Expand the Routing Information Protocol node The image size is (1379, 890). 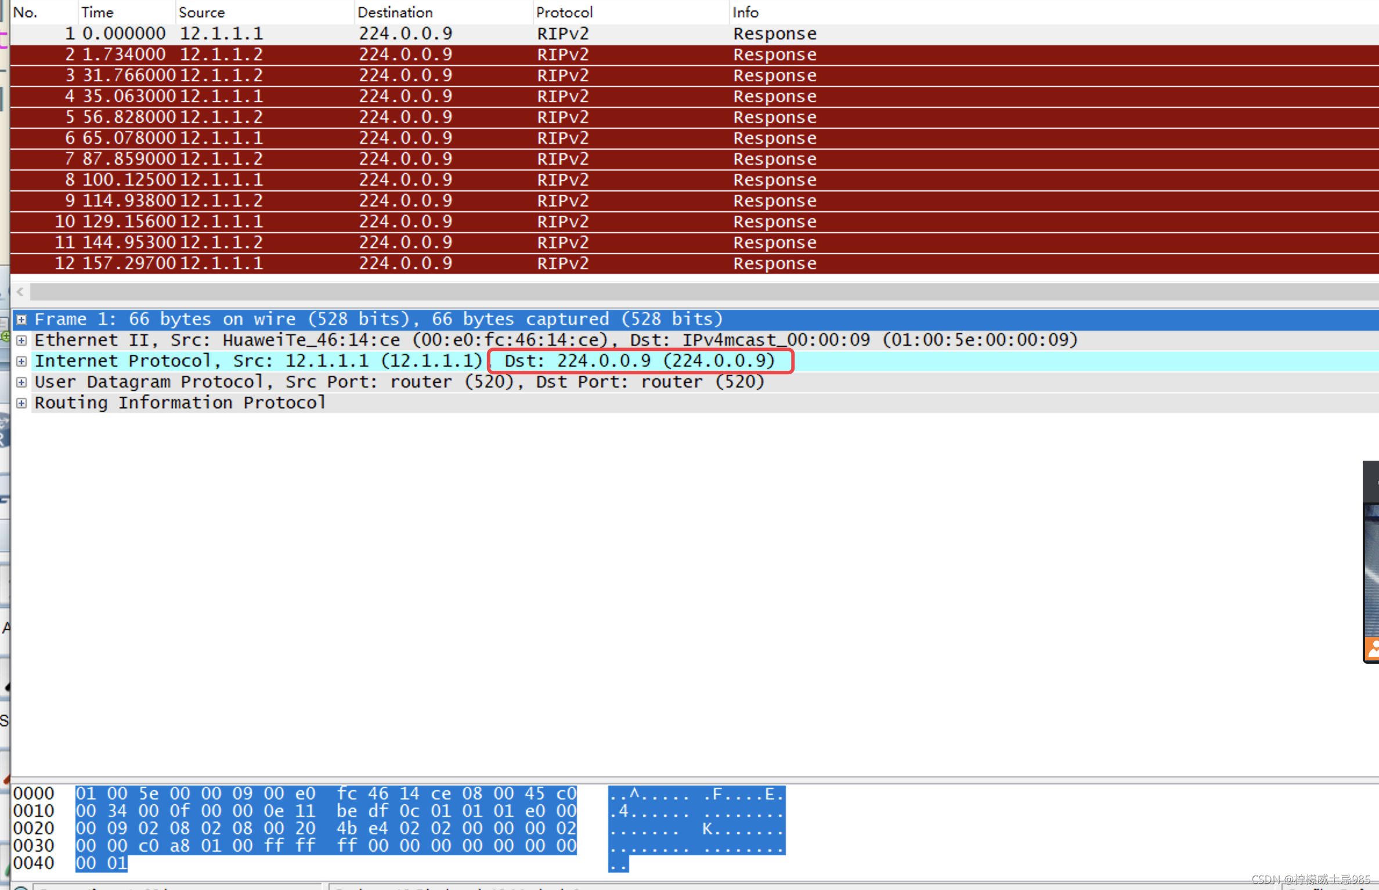click(21, 403)
